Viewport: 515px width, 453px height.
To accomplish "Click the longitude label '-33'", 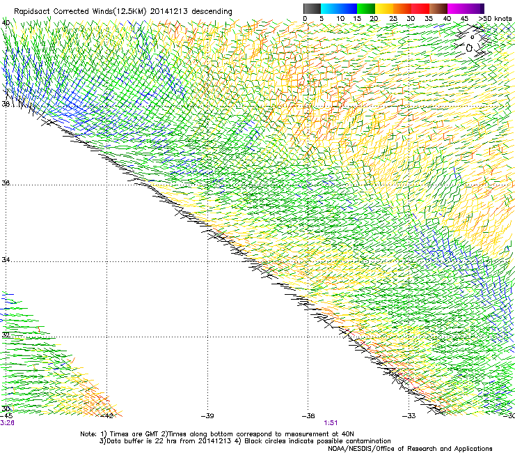I will tap(409, 416).
